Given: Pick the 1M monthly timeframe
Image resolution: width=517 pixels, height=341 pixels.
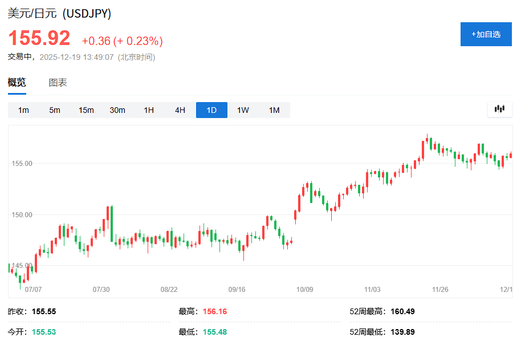Looking at the screenshot, I should (274, 110).
